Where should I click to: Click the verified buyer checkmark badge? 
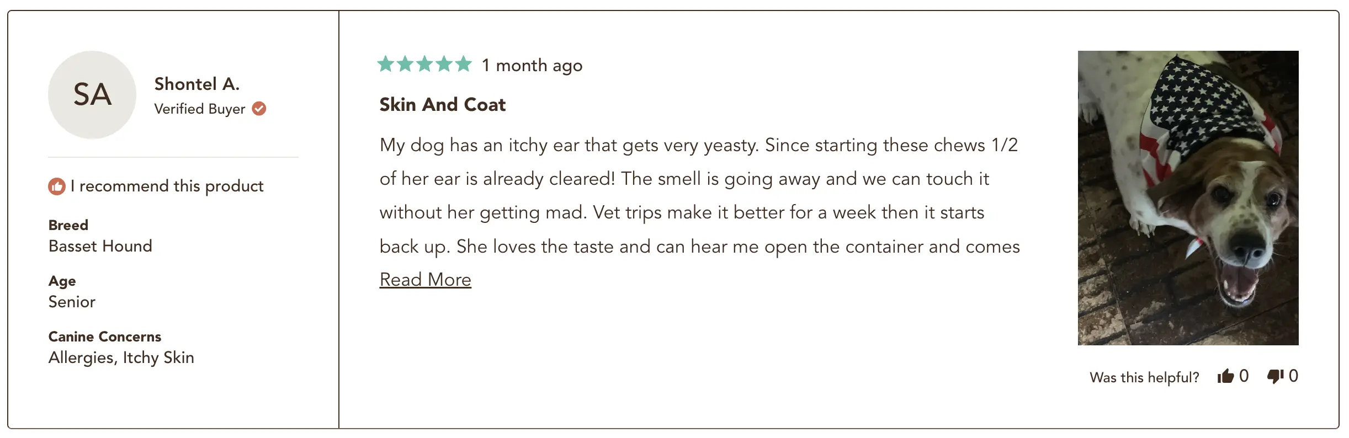(x=259, y=109)
